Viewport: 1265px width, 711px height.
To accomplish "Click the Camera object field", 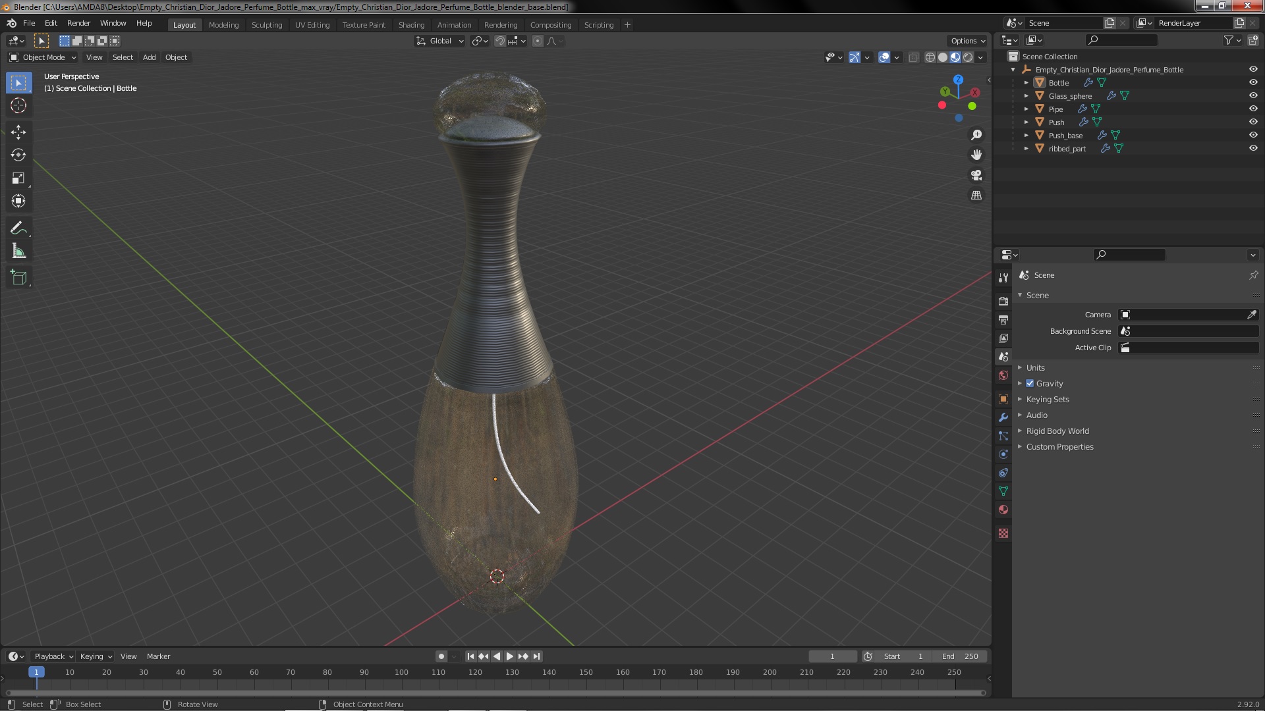I will (x=1189, y=315).
